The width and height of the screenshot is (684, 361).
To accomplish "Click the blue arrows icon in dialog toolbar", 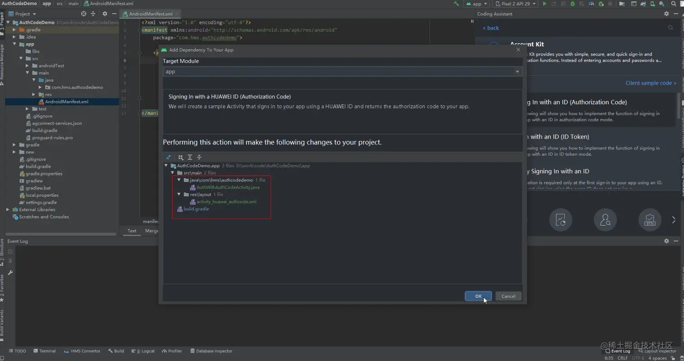I will (x=169, y=157).
